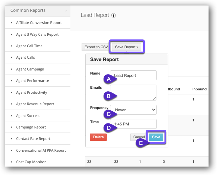Viewport: 217px width, 175px height.
Task: Open Agent Calls report
Action: click(x=25, y=57)
